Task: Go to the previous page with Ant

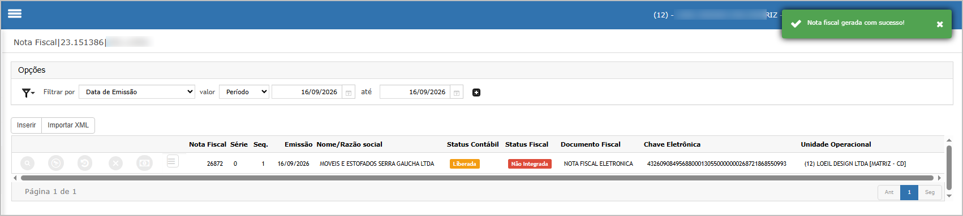Action: [x=889, y=192]
